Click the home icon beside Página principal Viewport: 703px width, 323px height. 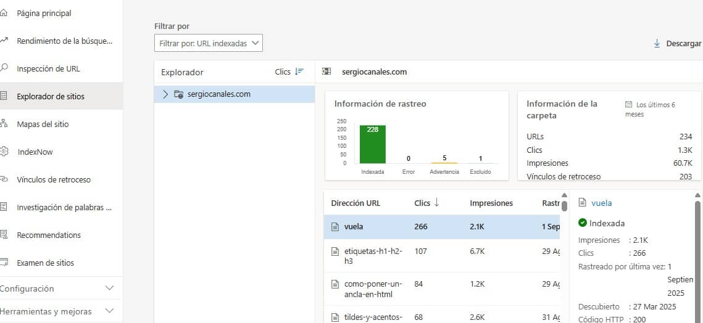[4, 13]
